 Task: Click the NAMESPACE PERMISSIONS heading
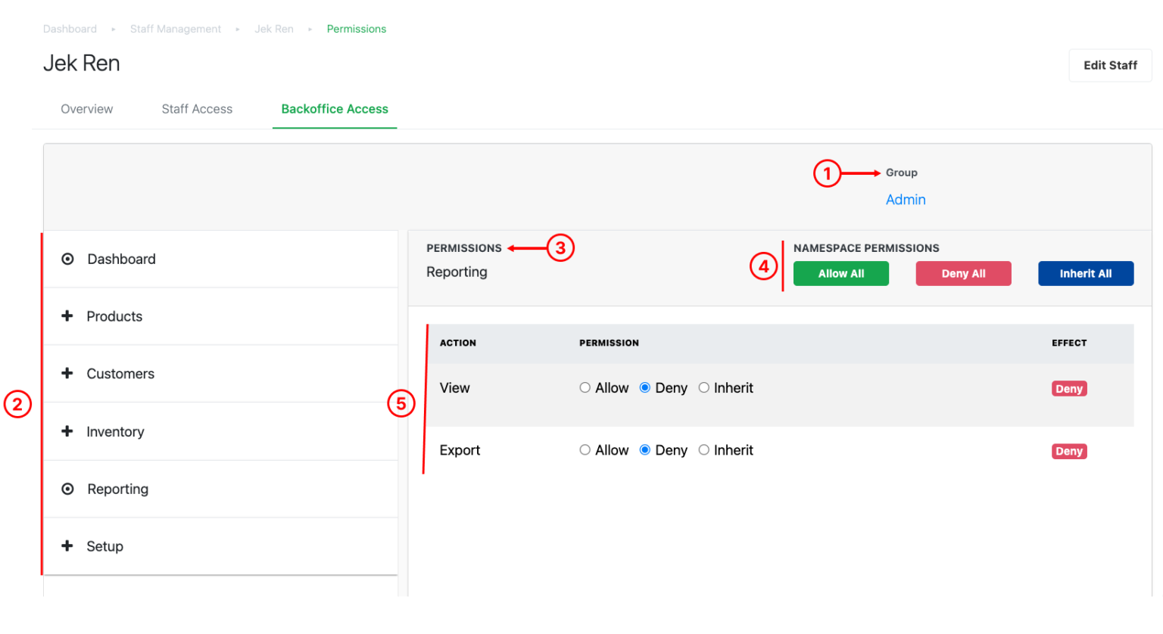(x=866, y=248)
